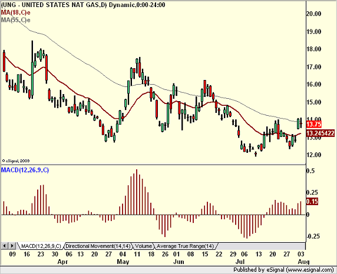Click the 29 date label on time axis

[x=233, y=254]
